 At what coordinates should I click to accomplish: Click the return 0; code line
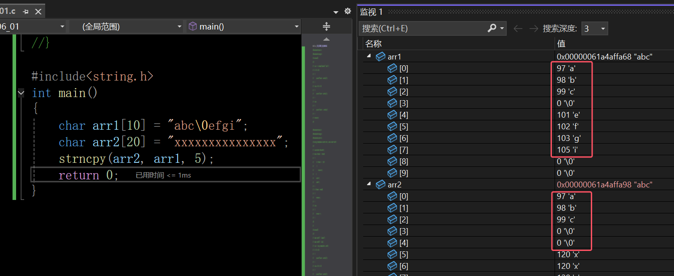click(x=89, y=175)
